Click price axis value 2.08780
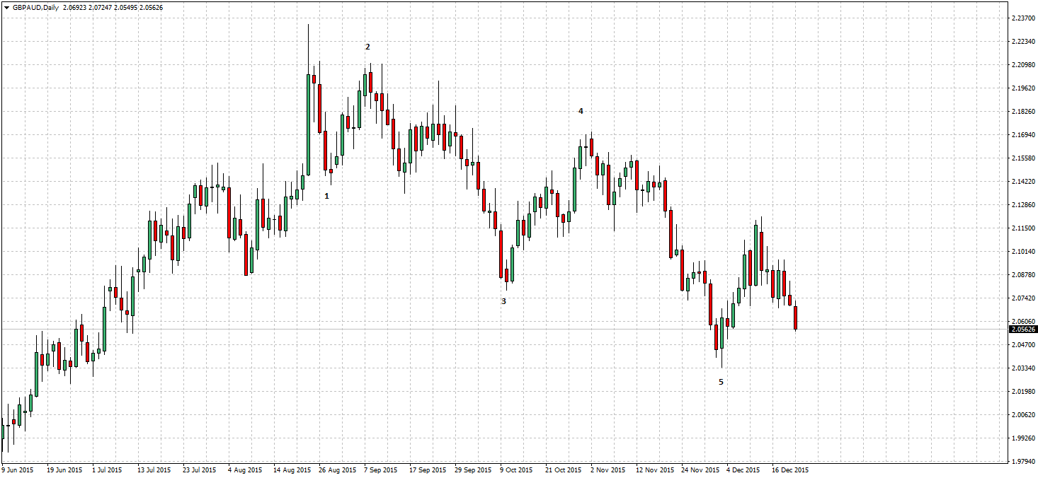This screenshot has height=478, width=1038. click(1022, 275)
